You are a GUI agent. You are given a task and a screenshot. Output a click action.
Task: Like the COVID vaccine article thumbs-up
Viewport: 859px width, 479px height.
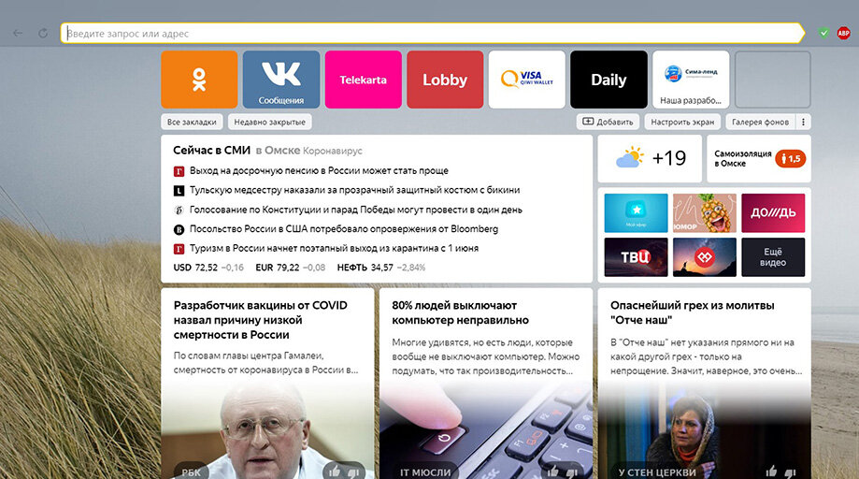click(x=334, y=471)
